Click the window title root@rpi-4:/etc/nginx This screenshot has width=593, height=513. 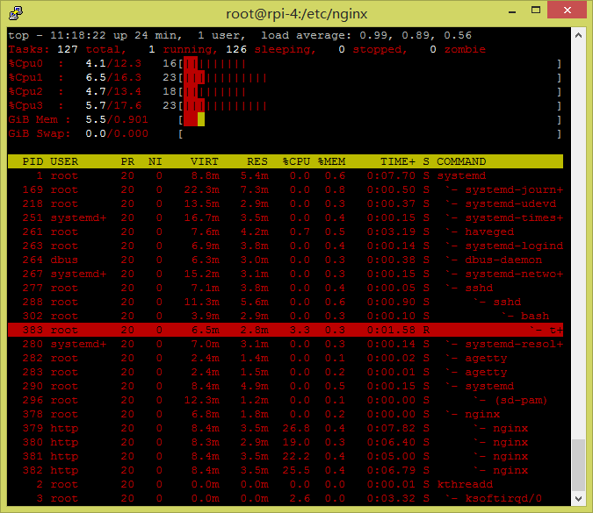click(x=297, y=14)
